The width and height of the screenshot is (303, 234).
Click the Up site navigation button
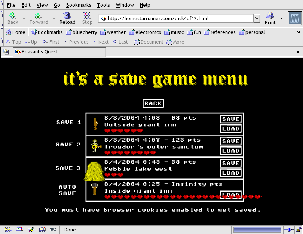click(x=31, y=42)
